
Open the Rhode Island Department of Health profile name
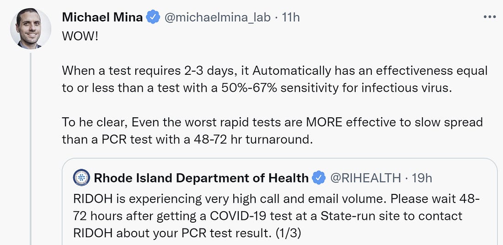click(x=201, y=177)
